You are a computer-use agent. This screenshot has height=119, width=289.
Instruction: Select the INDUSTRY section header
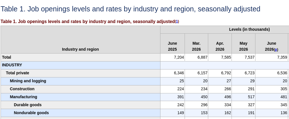(12, 65)
